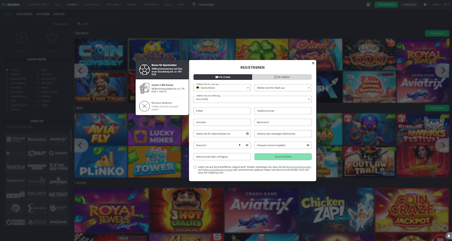Screen dimensions: 452x241
Task: Open the birth date calendar icon
Action: [247, 134]
